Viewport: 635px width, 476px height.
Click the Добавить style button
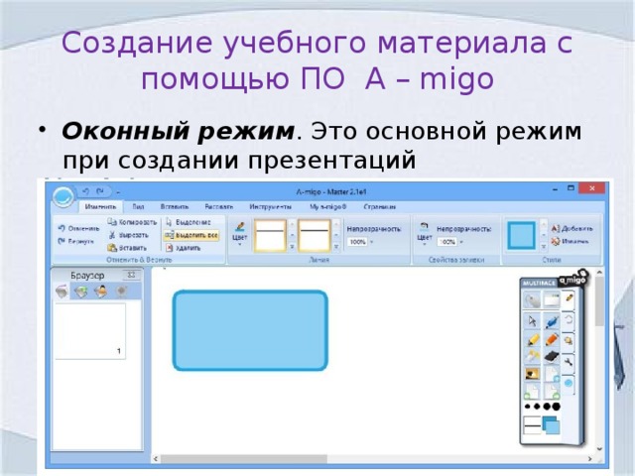click(571, 229)
